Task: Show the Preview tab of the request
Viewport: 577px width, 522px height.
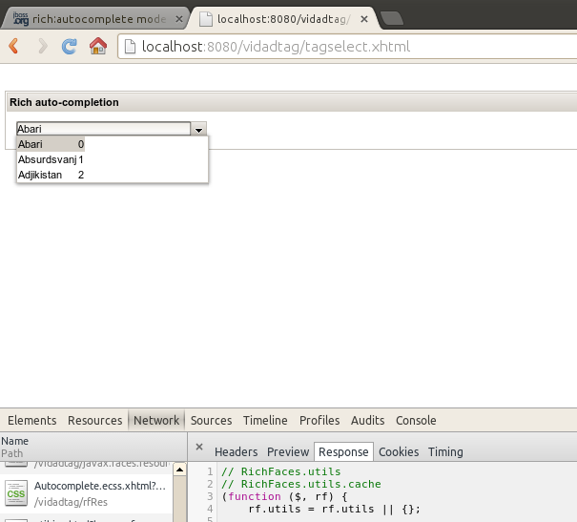Action: click(288, 452)
